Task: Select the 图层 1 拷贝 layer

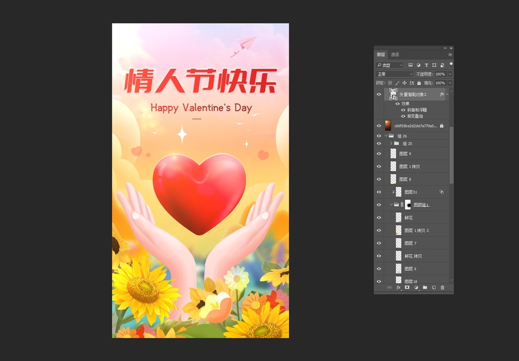Action: (x=416, y=167)
